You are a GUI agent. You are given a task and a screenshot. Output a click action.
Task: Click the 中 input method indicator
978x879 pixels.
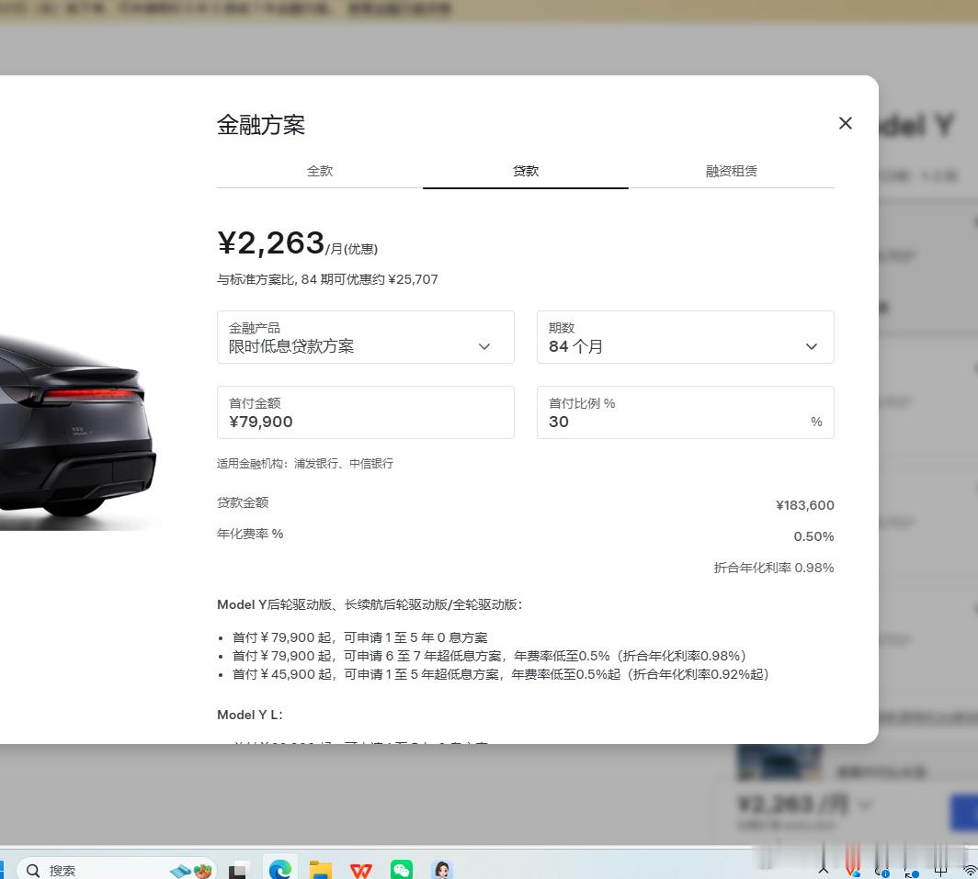pos(940,871)
